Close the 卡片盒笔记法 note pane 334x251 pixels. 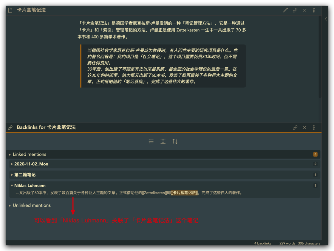click(x=304, y=10)
